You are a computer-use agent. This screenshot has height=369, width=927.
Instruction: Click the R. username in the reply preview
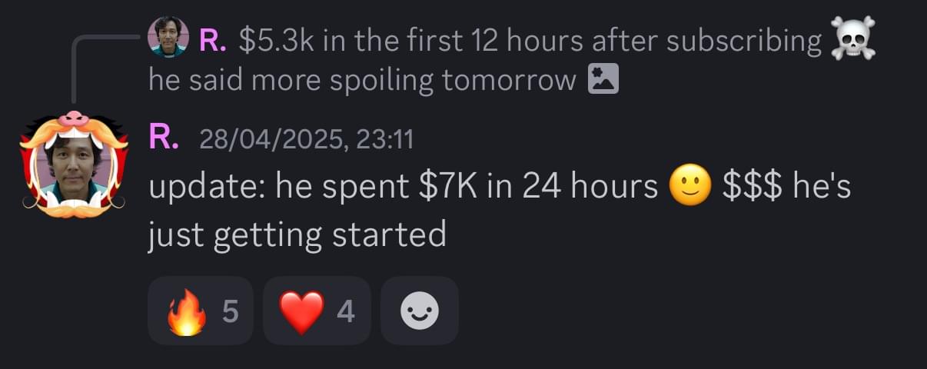pos(213,40)
